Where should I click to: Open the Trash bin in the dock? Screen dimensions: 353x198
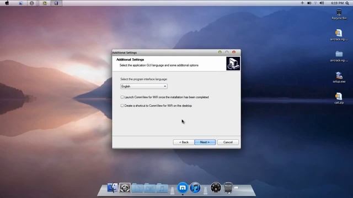(228, 188)
